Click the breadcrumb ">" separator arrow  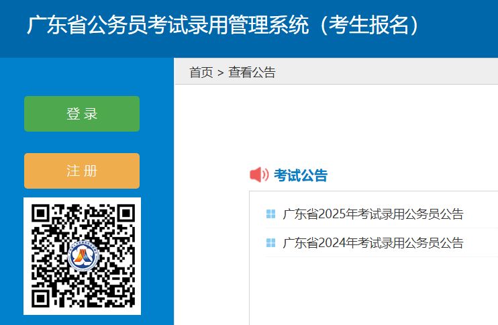click(x=220, y=73)
